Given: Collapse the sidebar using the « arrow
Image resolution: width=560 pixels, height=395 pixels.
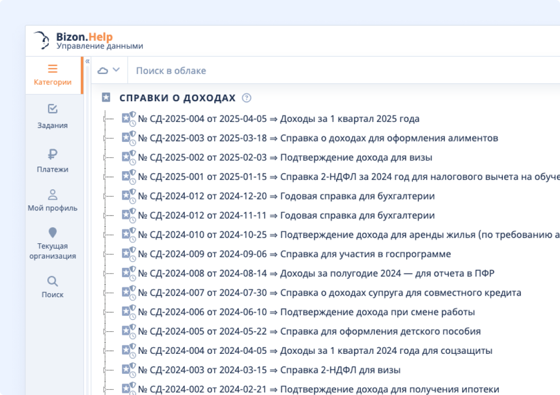Looking at the screenshot, I should [x=88, y=61].
